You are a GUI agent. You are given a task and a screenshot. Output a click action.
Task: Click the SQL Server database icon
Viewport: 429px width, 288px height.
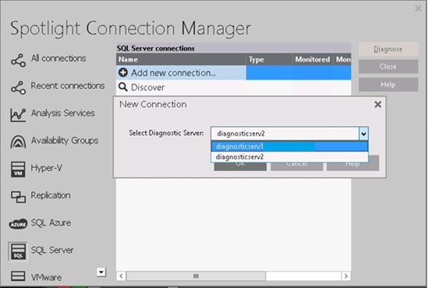point(18,251)
